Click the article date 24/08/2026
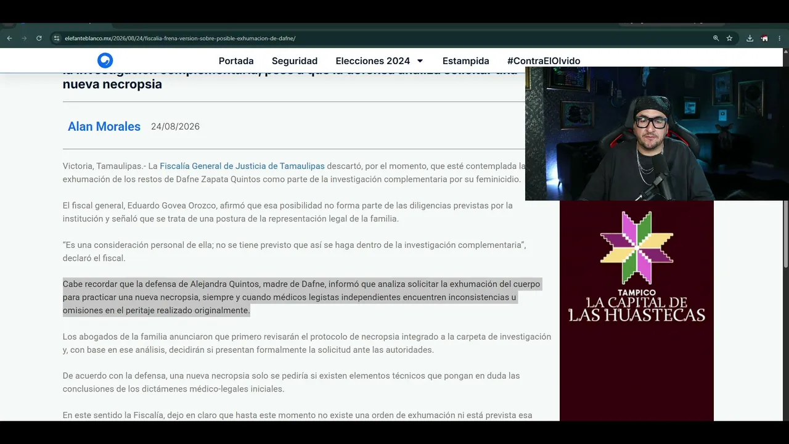 click(x=175, y=126)
